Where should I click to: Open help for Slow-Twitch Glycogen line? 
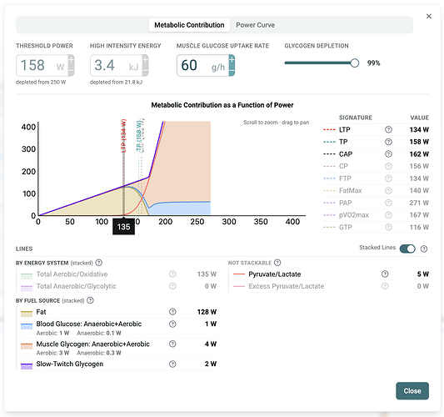pyautogui.click(x=172, y=364)
